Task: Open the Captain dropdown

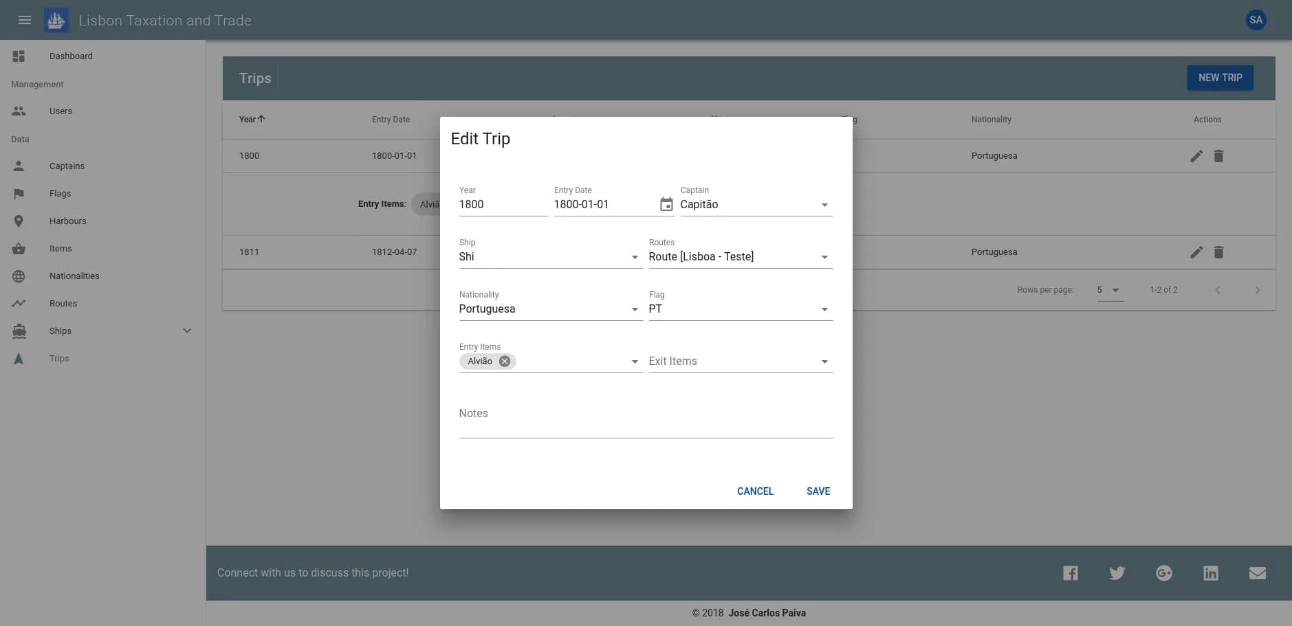Action: [x=756, y=205]
